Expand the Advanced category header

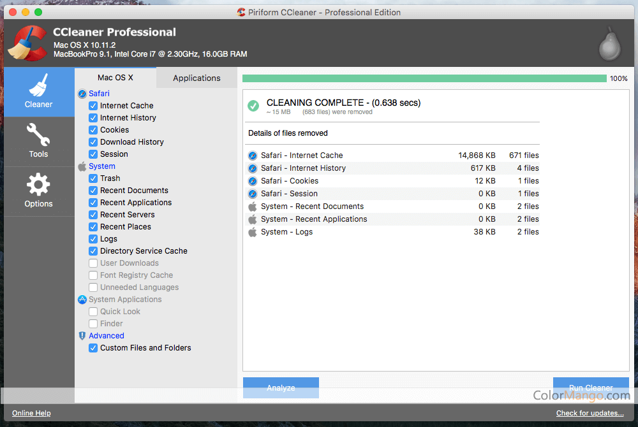pos(106,336)
